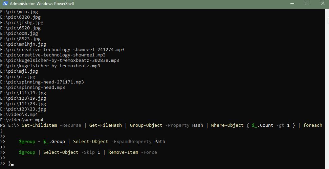Click the kugelsicher-by-tremoxbeatz-302838.mp3 line
Image resolution: width=329 pixels, height=169 pixels.
(60, 61)
